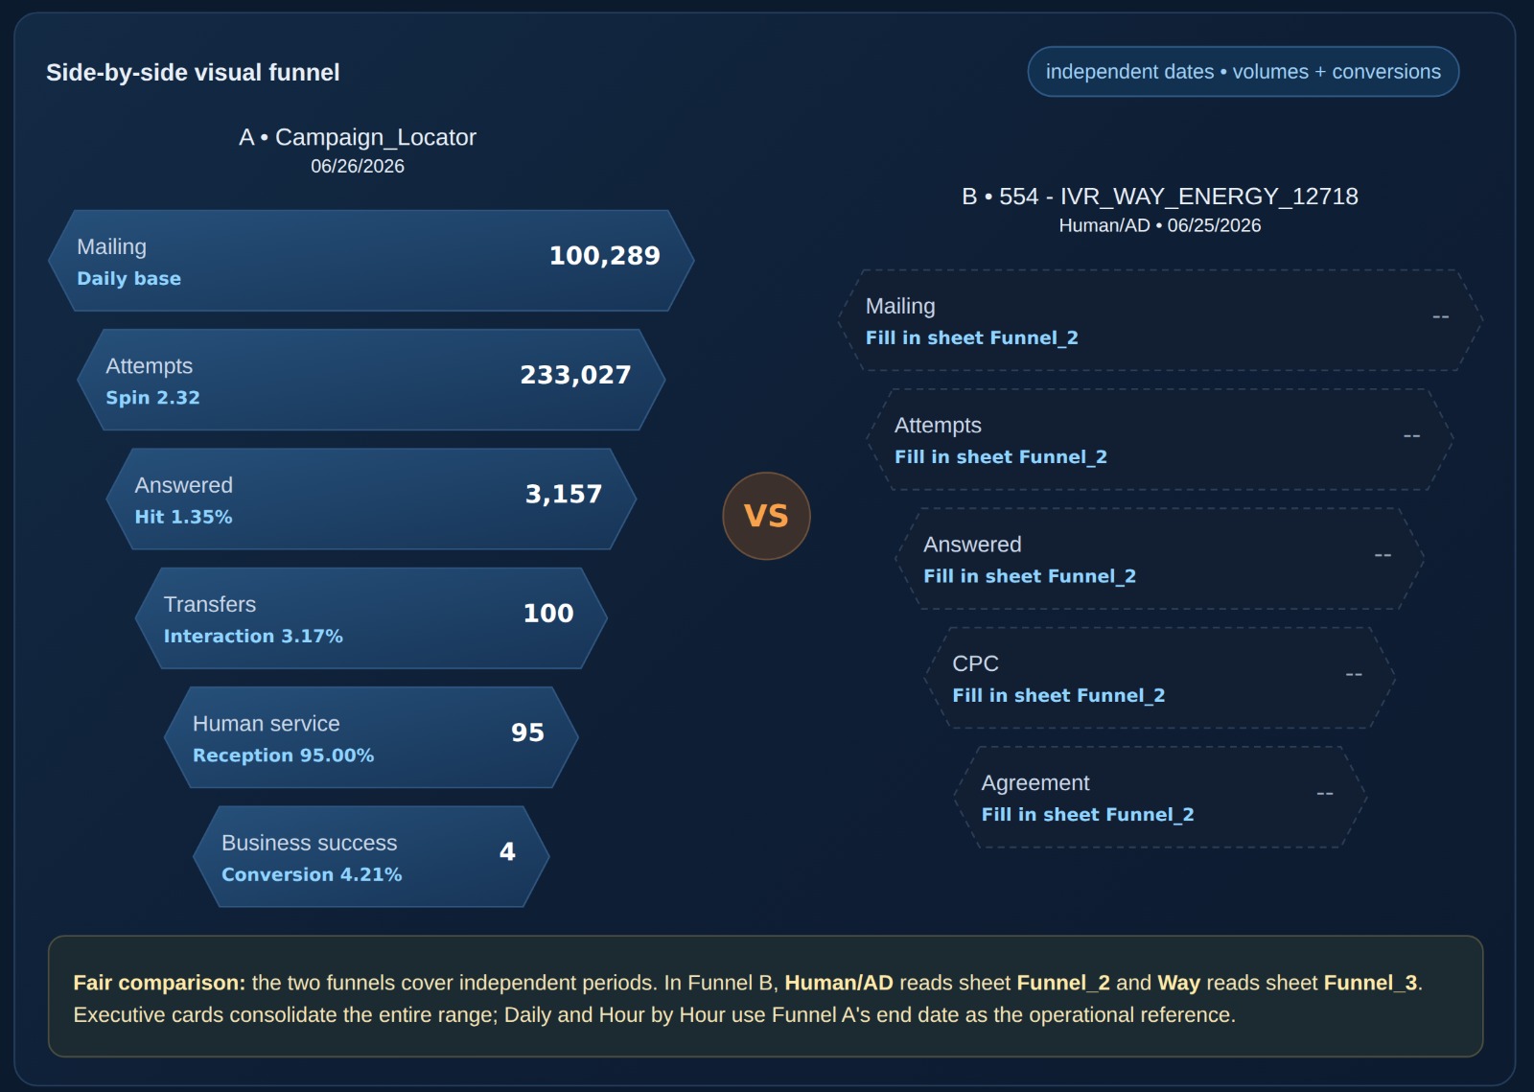This screenshot has height=1092, width=1534.
Task: Click the orange VS circle badge
Action: [x=766, y=516]
